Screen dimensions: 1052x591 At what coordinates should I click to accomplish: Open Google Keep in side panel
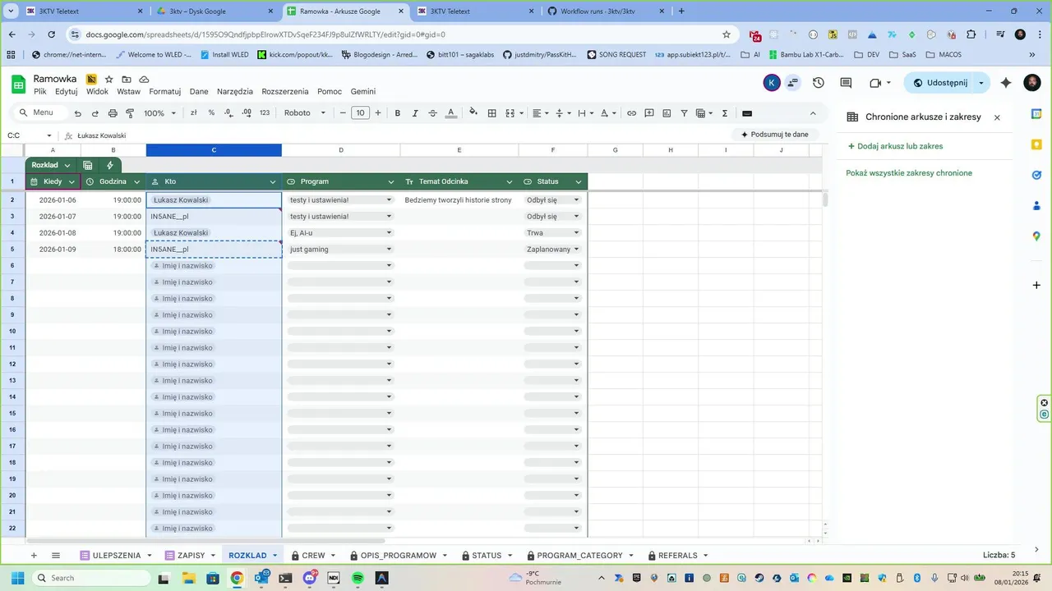[x=1036, y=144]
